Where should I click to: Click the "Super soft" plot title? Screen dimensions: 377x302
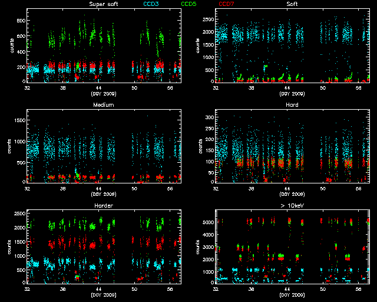coord(102,4)
